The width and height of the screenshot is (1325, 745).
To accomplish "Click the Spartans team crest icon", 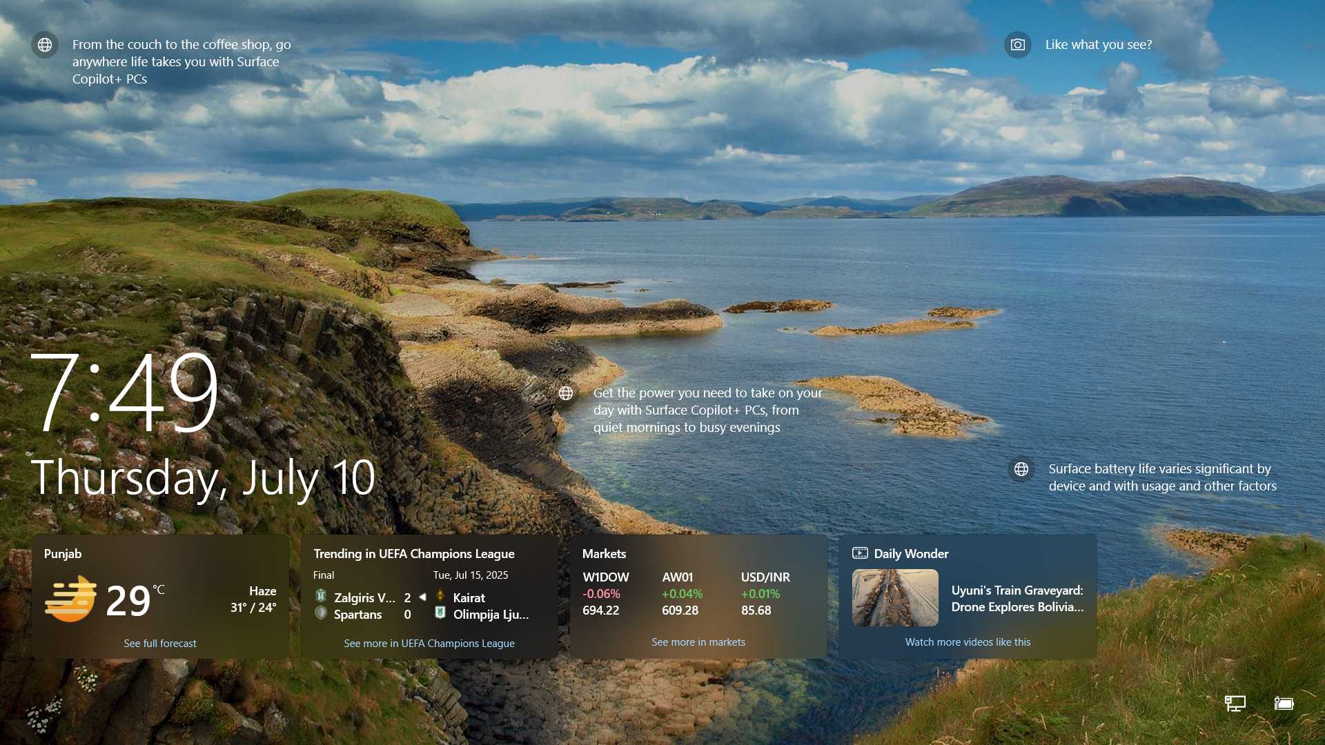I will pos(321,613).
